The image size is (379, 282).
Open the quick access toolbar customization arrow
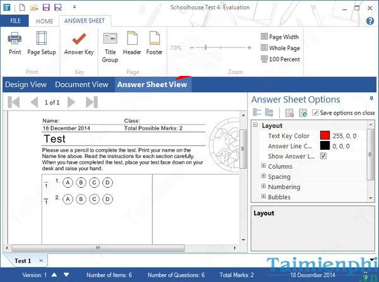tap(75, 7)
